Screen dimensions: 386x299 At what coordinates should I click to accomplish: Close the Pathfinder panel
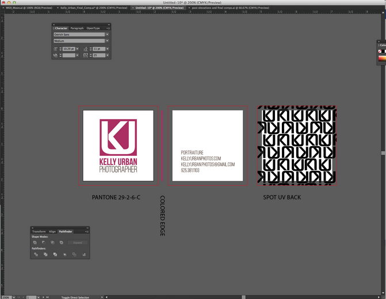(32, 228)
